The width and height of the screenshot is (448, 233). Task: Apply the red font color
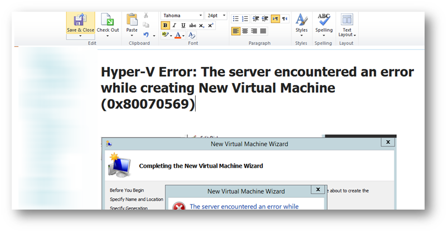coord(178,35)
